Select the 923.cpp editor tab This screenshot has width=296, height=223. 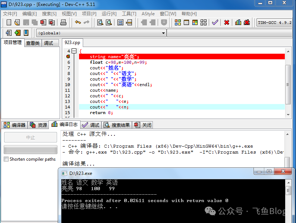72,43
